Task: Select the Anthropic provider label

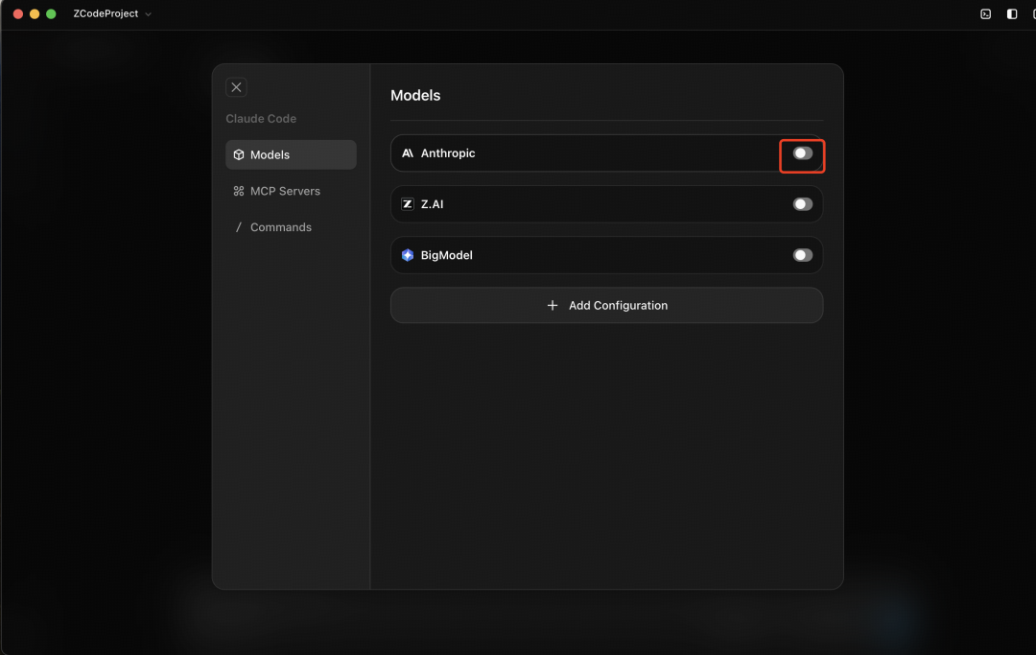Action: [x=448, y=153]
